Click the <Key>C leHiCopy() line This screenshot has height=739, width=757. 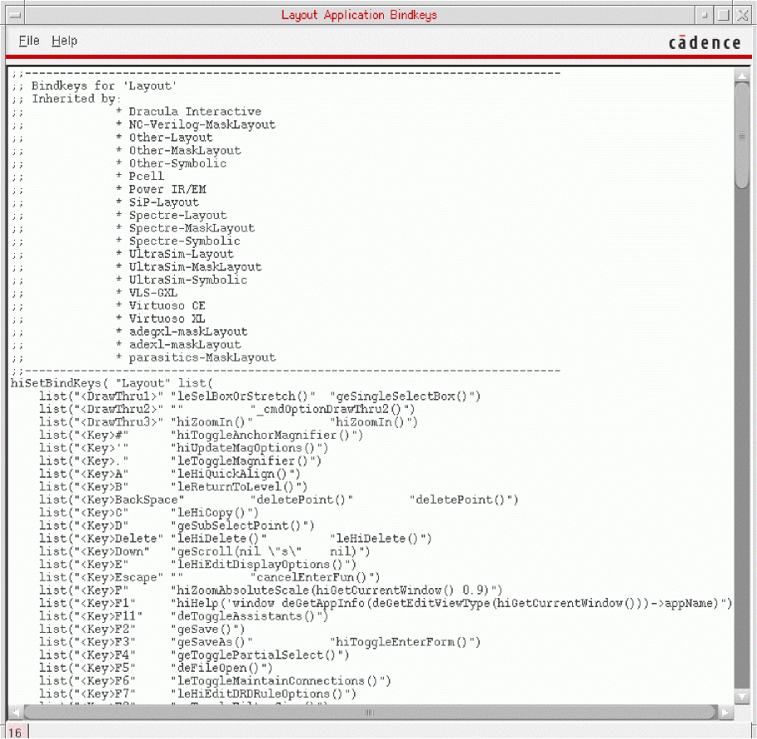(149, 513)
